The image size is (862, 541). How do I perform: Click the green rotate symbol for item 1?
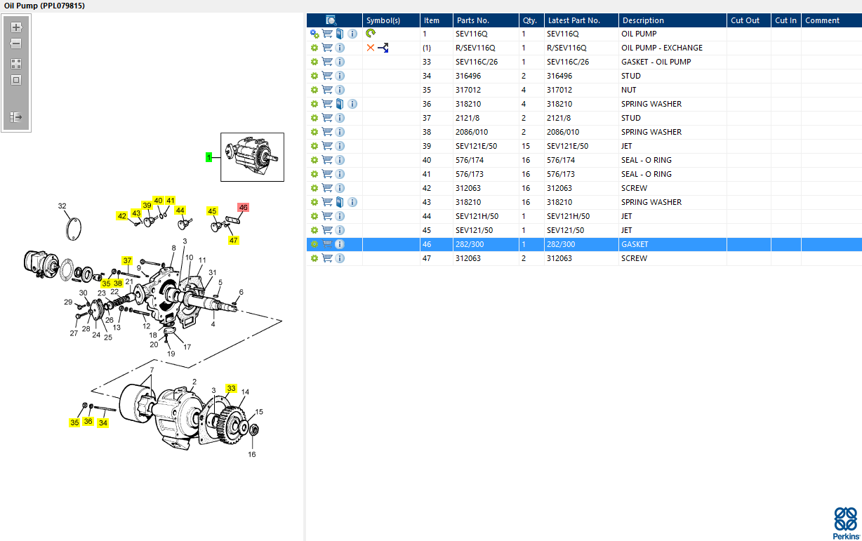(x=371, y=34)
